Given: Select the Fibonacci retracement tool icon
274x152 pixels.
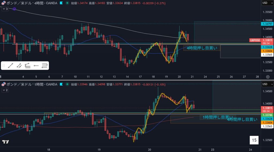Looking at the screenshot, I should (27, 65).
